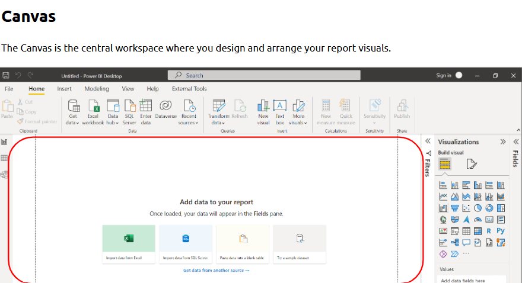The image size is (522, 283).
Task: Select the Table visual
Action: pyautogui.click(x=466, y=231)
